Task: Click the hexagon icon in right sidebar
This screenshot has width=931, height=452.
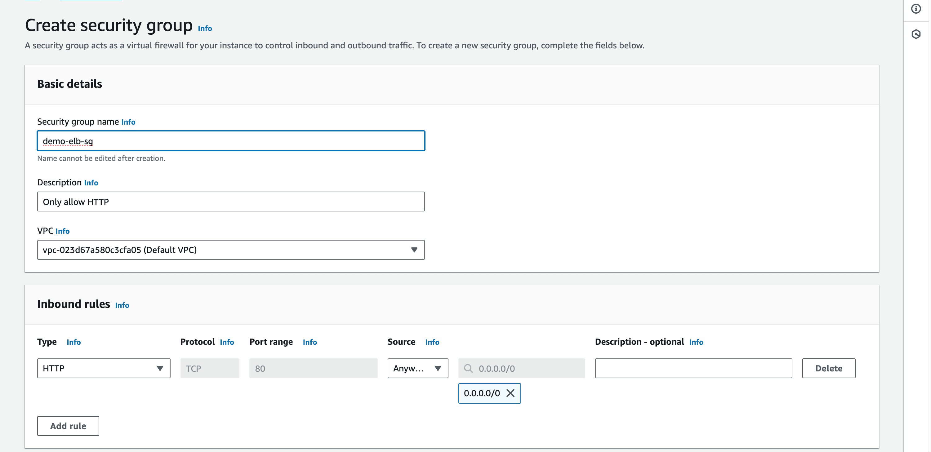Action: [915, 34]
